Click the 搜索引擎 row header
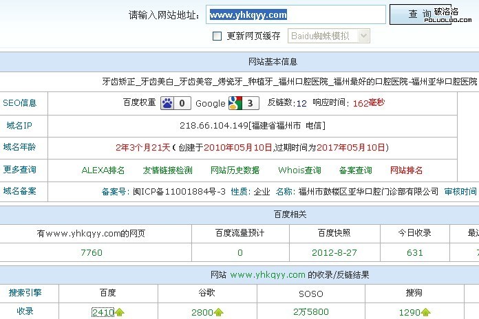The height and width of the screenshot is (319, 479). [25, 293]
